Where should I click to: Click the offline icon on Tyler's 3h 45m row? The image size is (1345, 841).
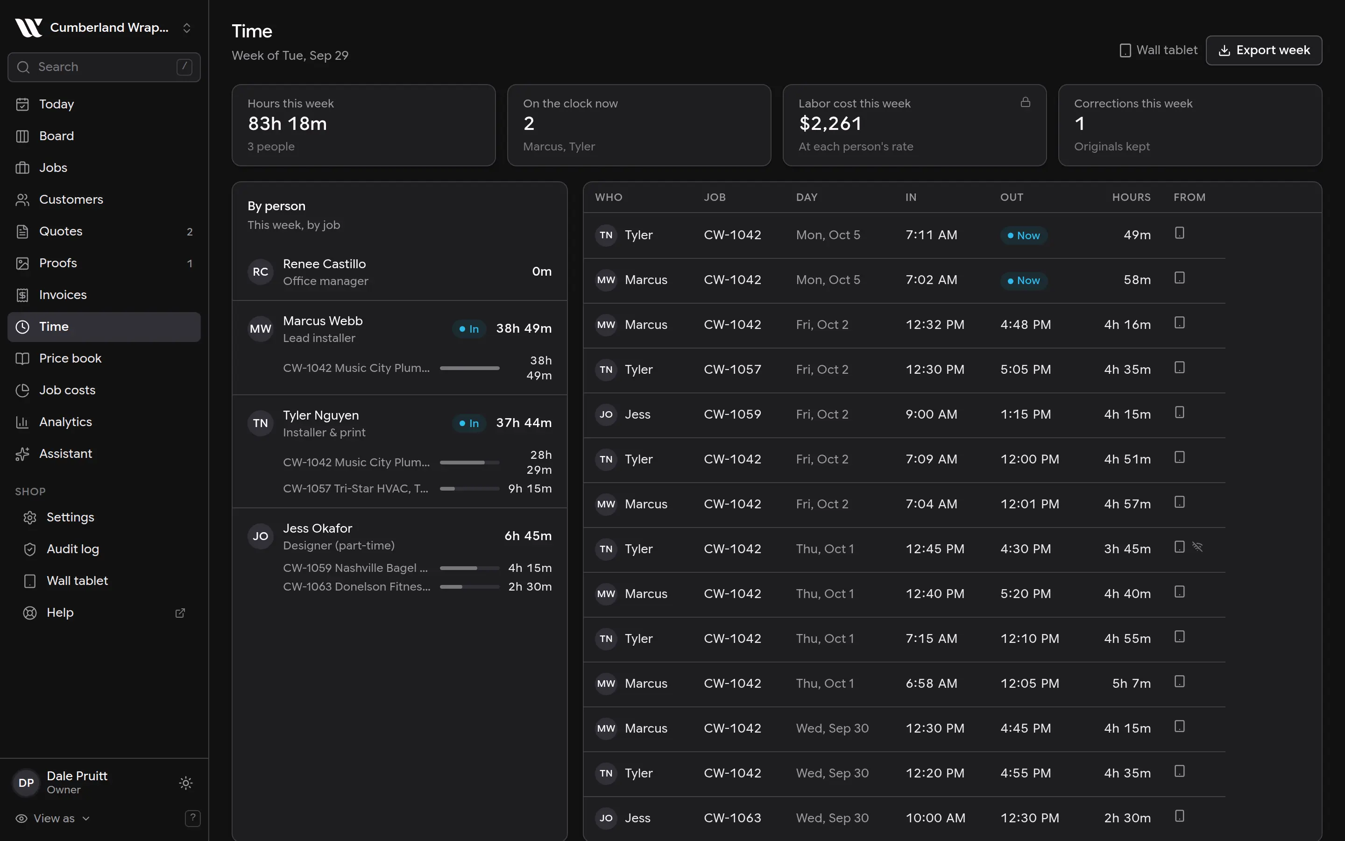point(1198,547)
